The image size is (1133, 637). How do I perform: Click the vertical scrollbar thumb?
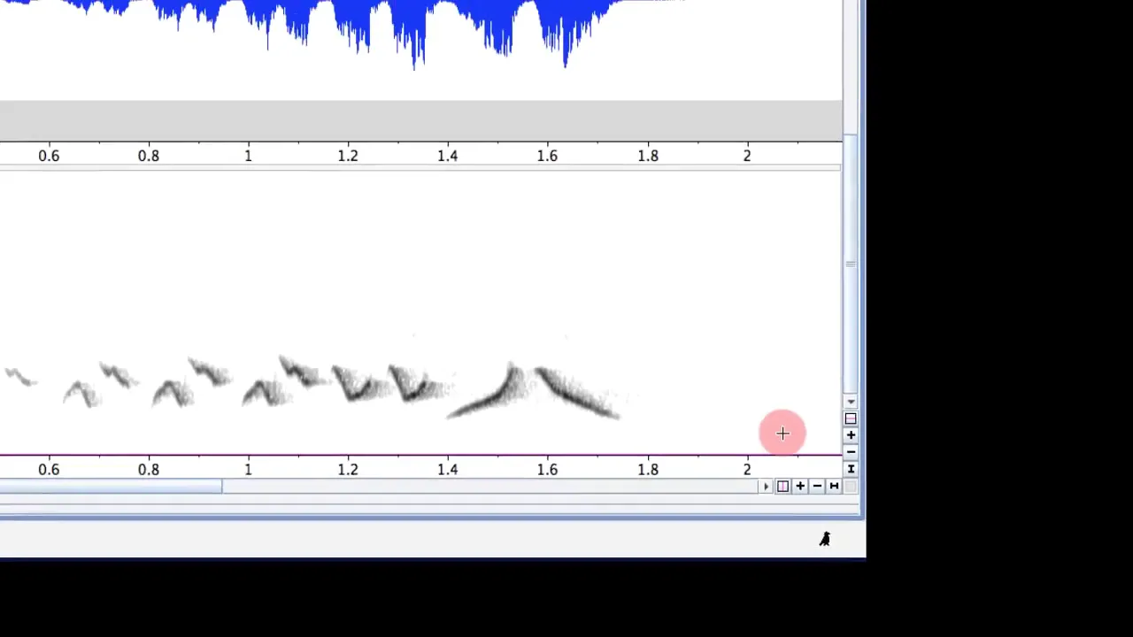tap(851, 264)
